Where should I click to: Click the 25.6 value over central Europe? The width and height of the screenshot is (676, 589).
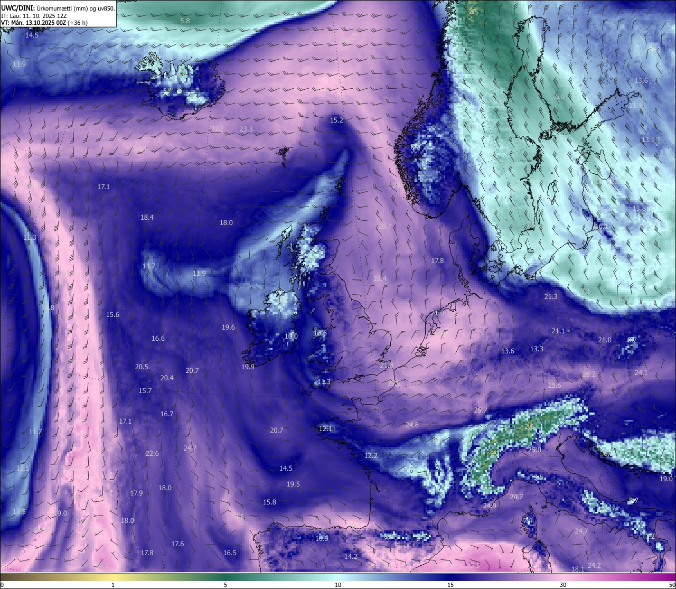(555, 385)
